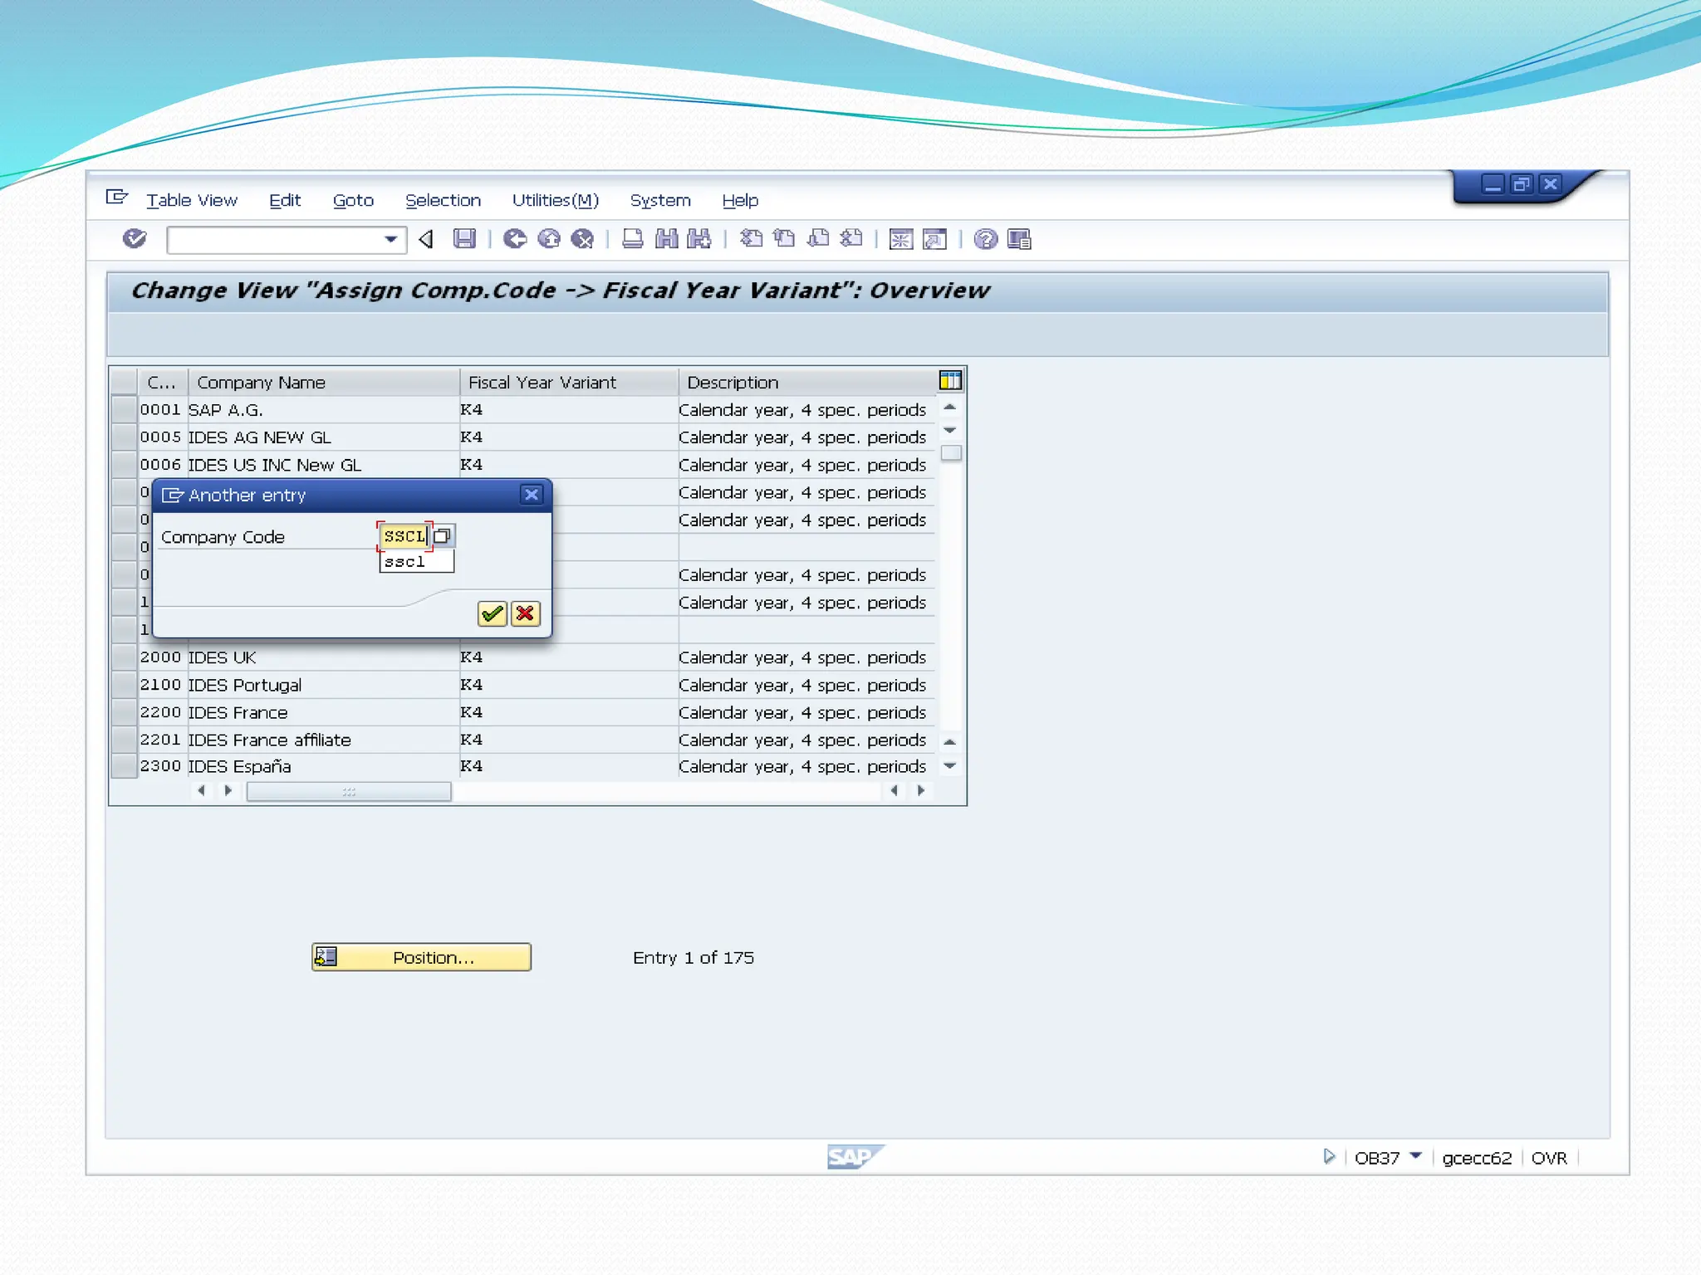Screen dimensions: 1701x1275
Task: Select row for IDES France affiliate
Action: click(124, 739)
